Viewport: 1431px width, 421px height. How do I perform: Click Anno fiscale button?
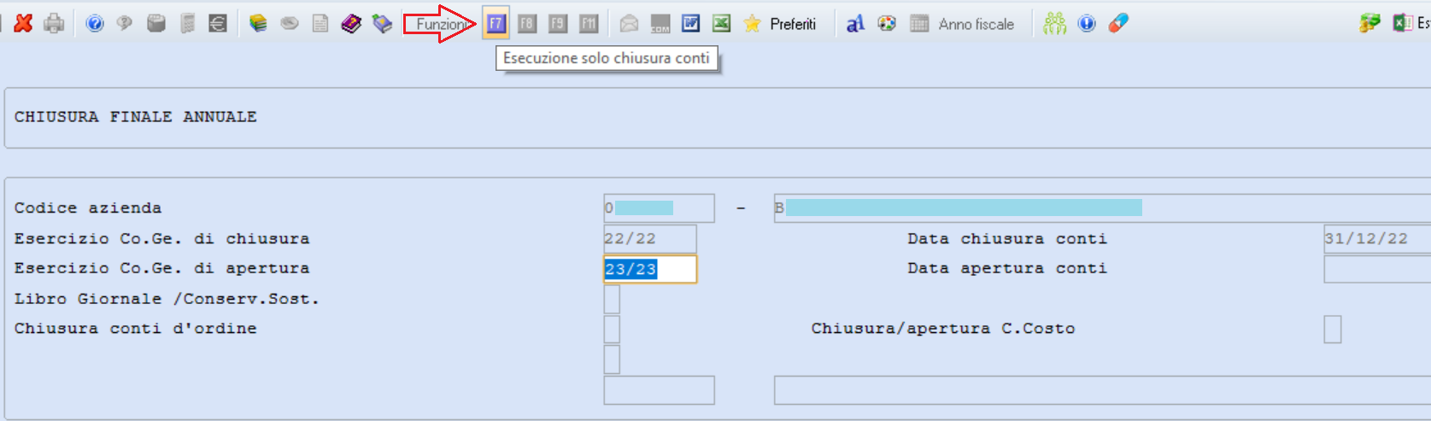(x=962, y=24)
